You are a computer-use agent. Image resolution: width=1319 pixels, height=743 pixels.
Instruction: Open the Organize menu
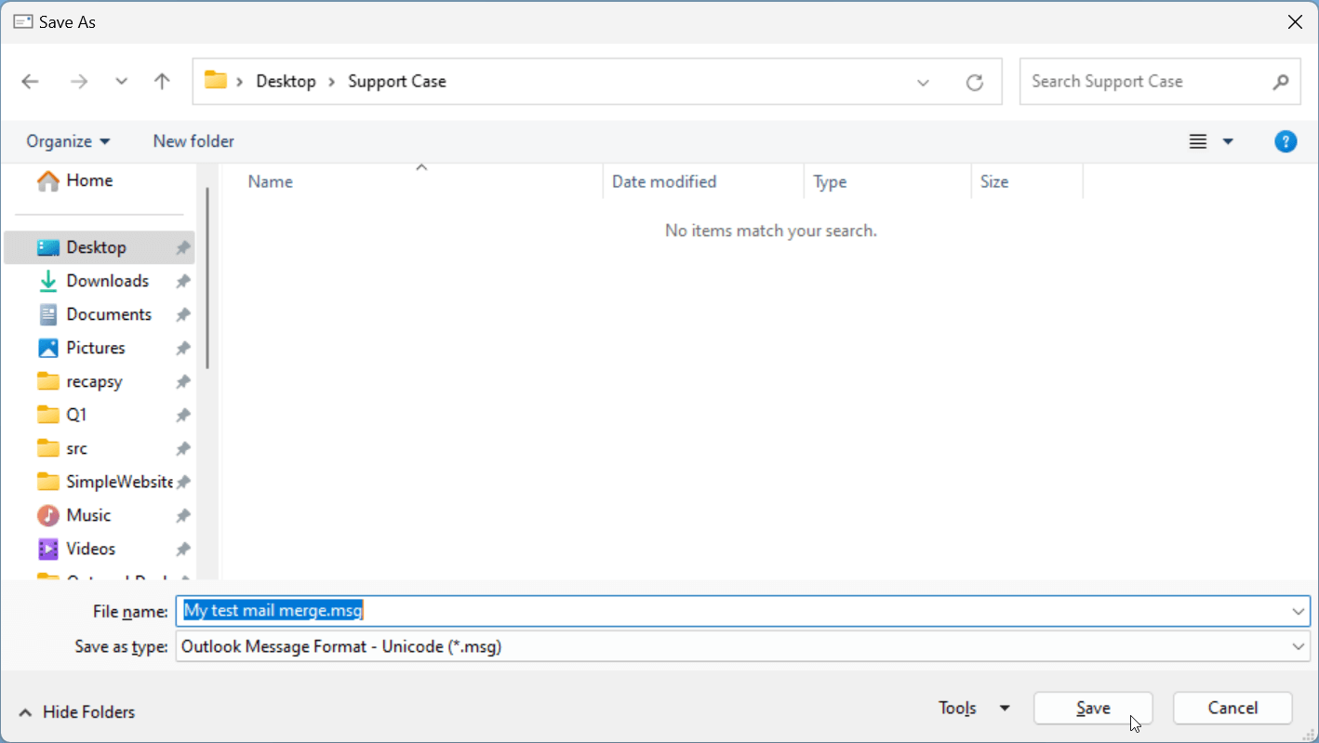[x=68, y=141]
